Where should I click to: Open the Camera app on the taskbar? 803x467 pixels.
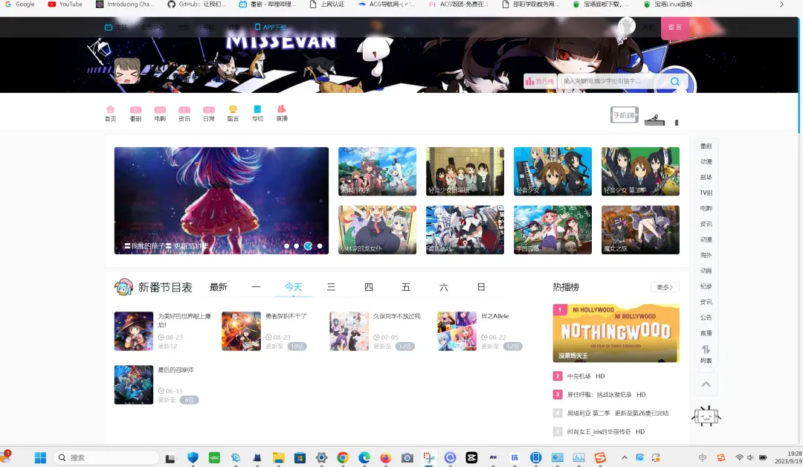point(407,458)
